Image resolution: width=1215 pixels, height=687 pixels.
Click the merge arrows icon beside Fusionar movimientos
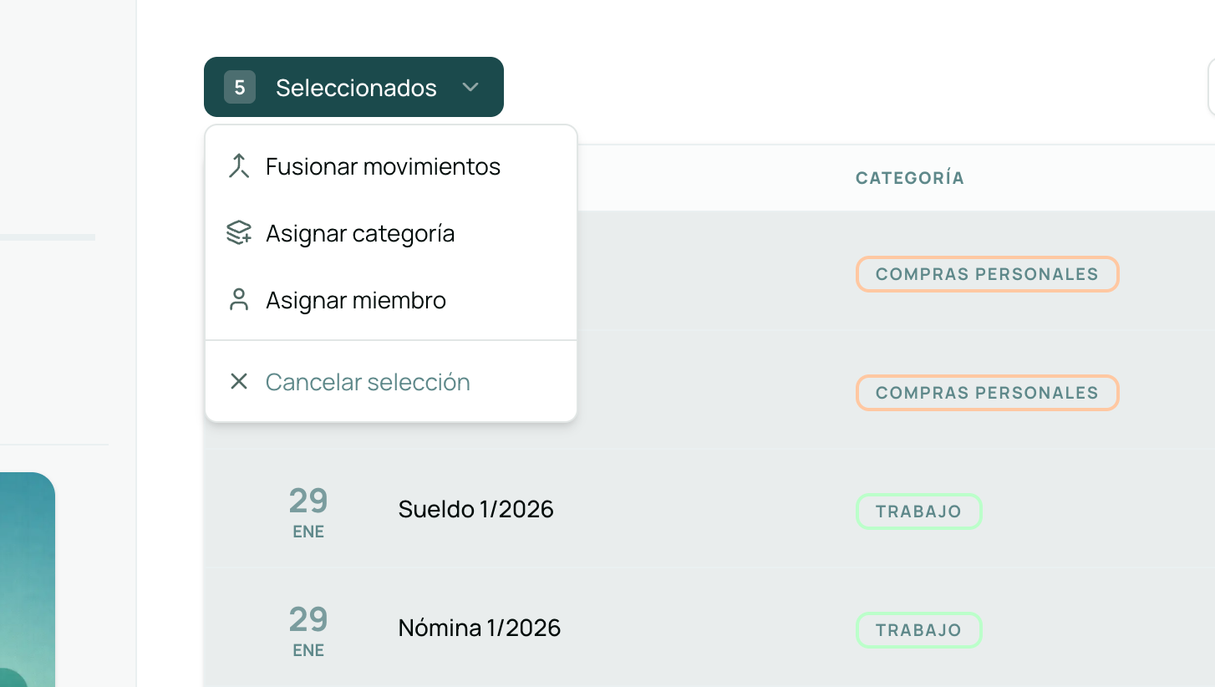pos(239,165)
